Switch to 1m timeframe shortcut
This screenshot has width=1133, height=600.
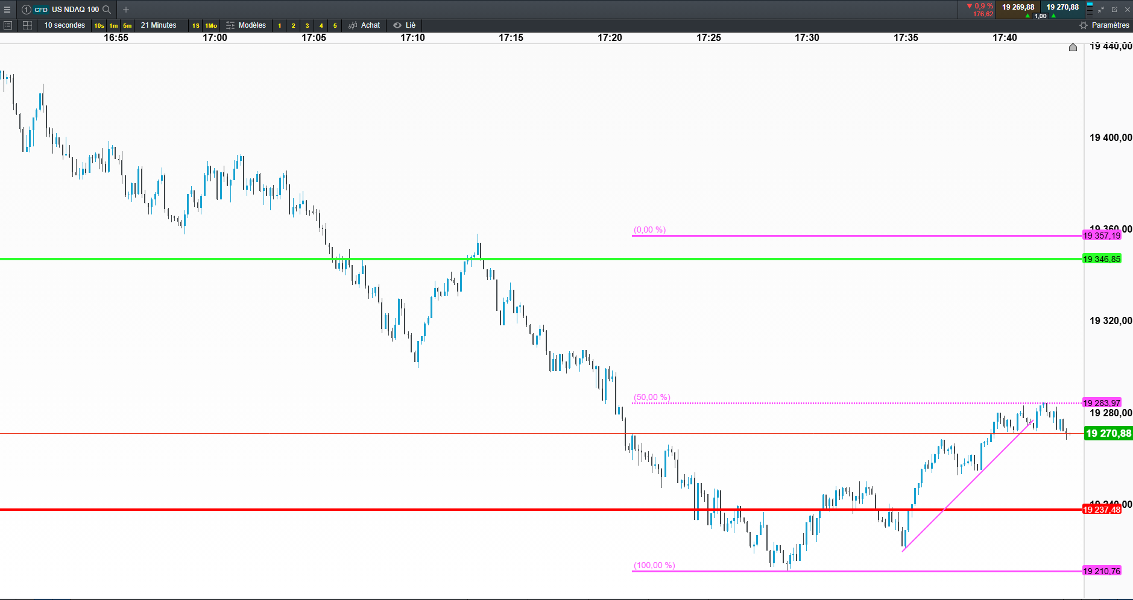click(x=113, y=25)
